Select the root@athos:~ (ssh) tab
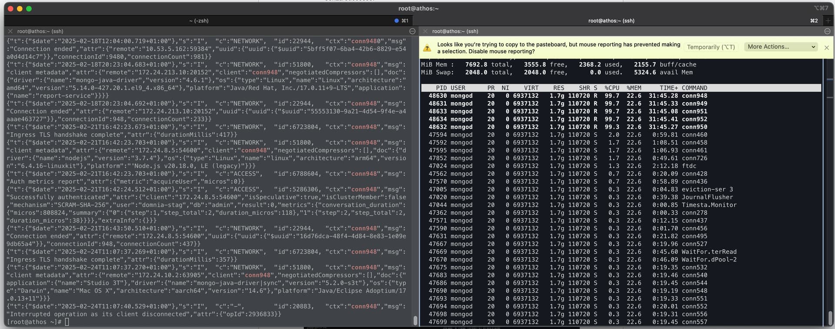 611,20
